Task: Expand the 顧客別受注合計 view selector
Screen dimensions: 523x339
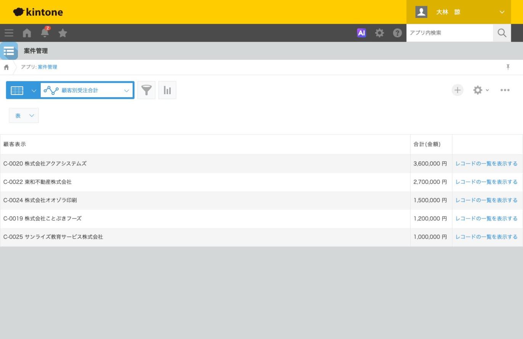Action: coord(87,90)
